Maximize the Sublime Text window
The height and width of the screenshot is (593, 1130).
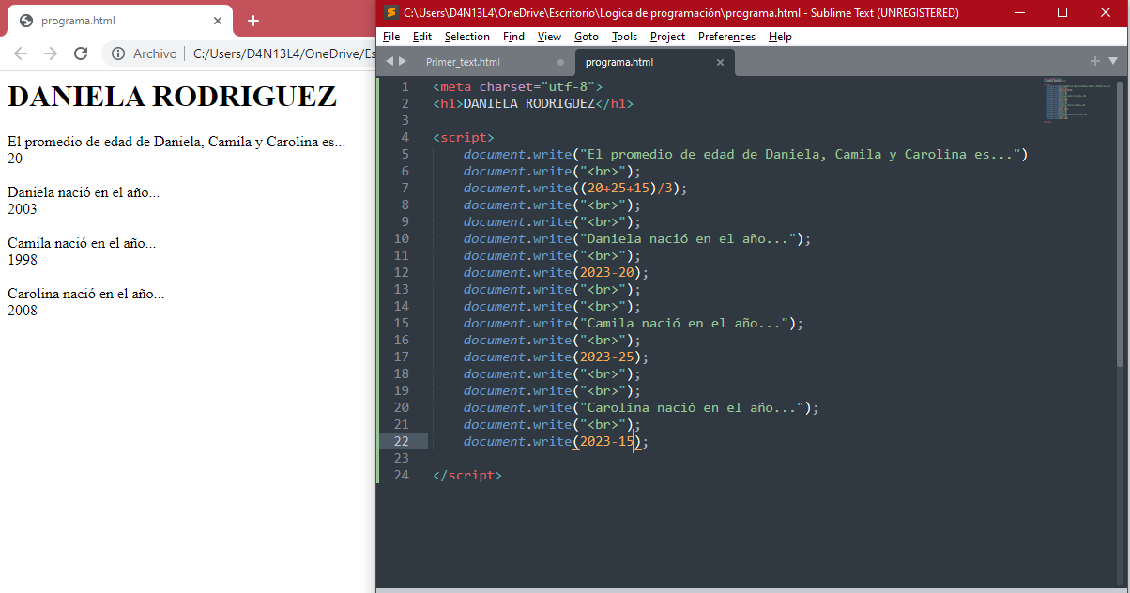click(x=1062, y=12)
